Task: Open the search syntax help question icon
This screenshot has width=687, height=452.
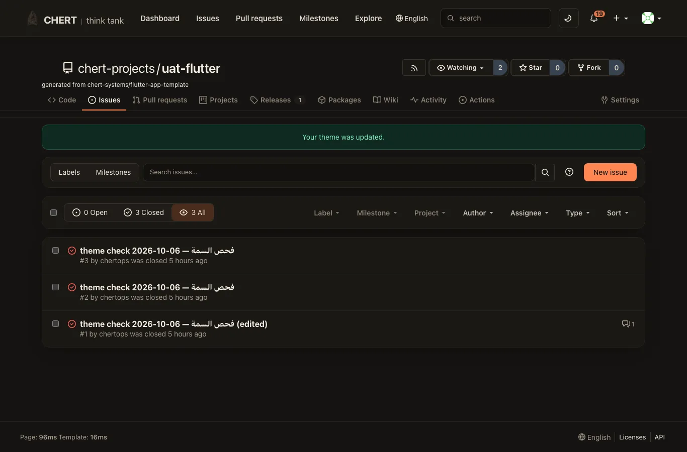Action: tap(569, 172)
